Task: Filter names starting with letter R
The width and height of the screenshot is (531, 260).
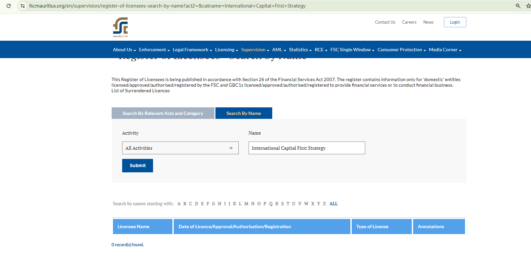Action: [x=277, y=204]
